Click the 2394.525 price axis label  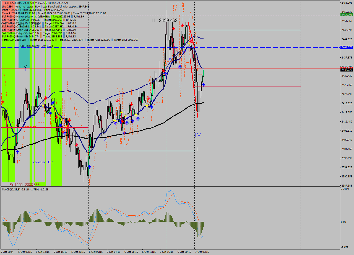pyautogui.click(x=347, y=167)
